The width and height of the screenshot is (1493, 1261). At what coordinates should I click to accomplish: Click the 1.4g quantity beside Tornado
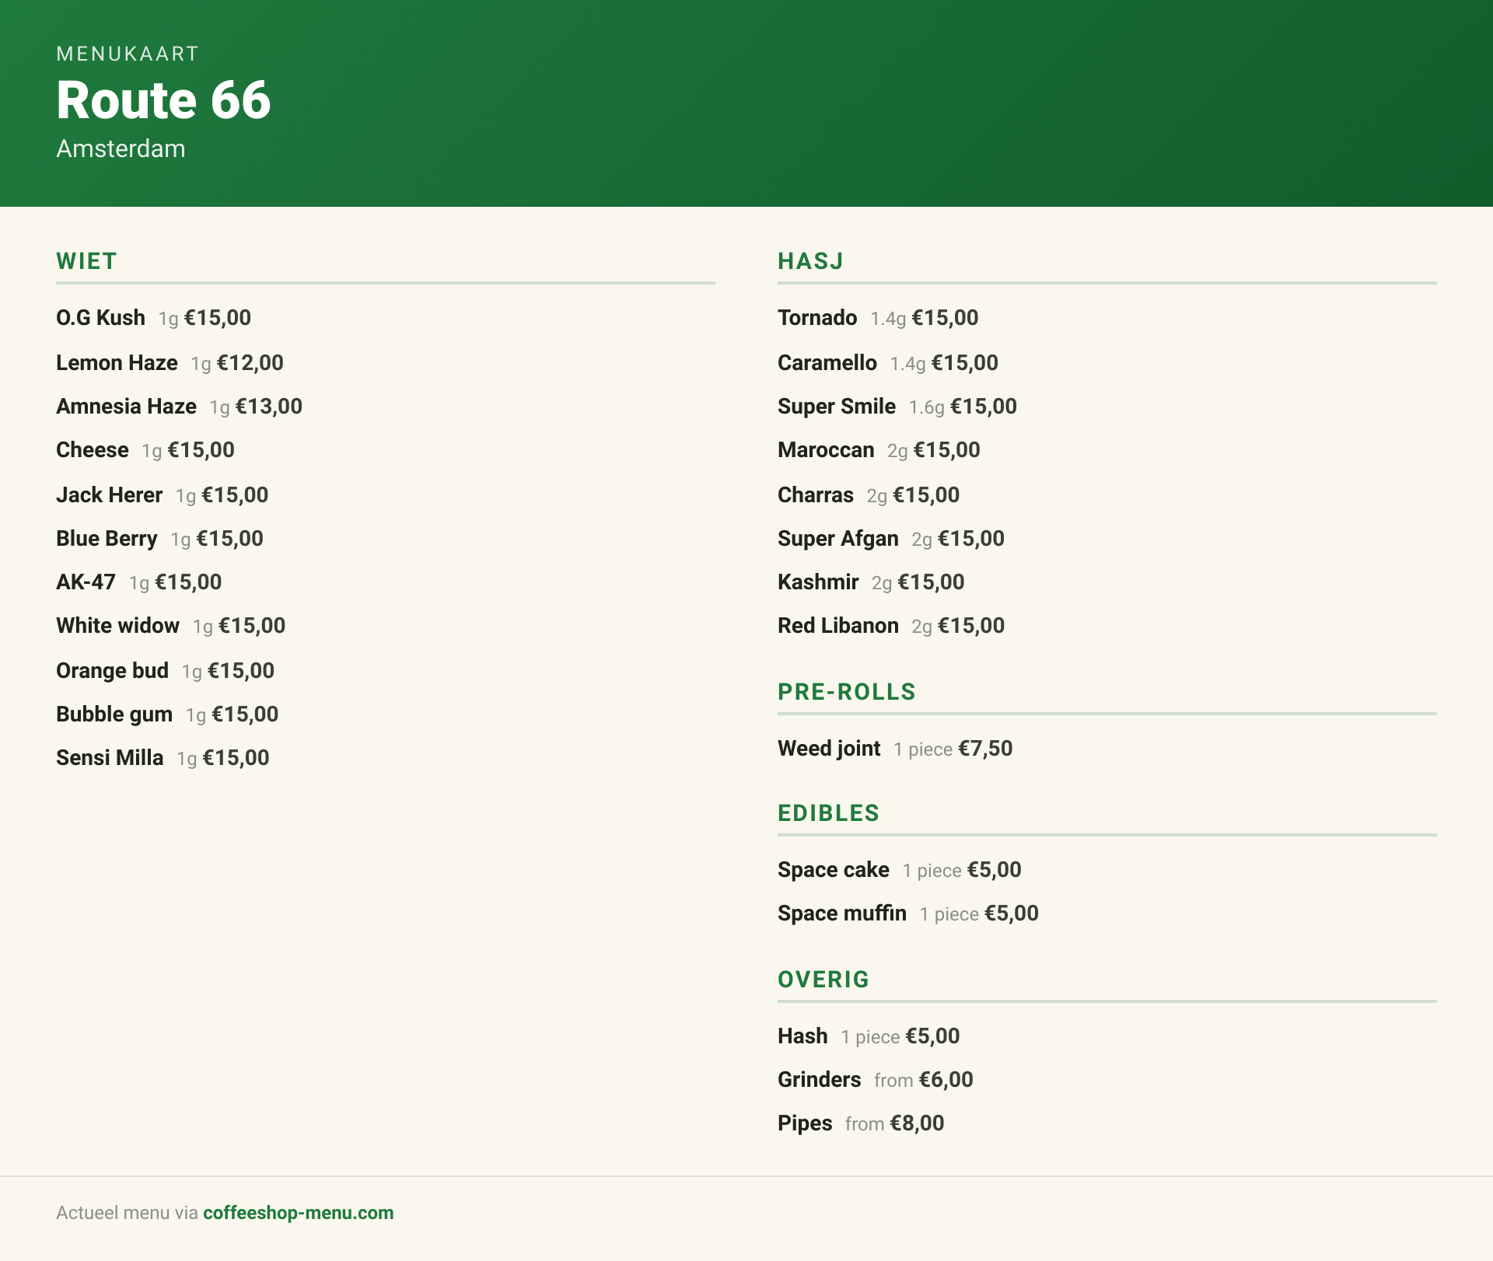tap(887, 319)
